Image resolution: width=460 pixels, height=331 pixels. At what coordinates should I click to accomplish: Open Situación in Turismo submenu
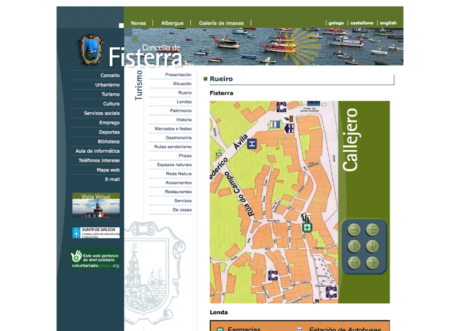point(182,83)
